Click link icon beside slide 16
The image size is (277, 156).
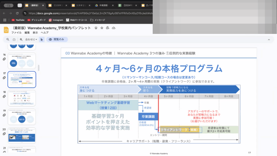pyautogui.click(x=4, y=59)
